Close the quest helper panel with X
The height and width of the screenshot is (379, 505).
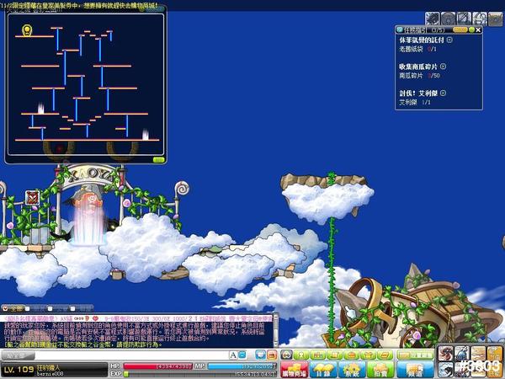478,30
